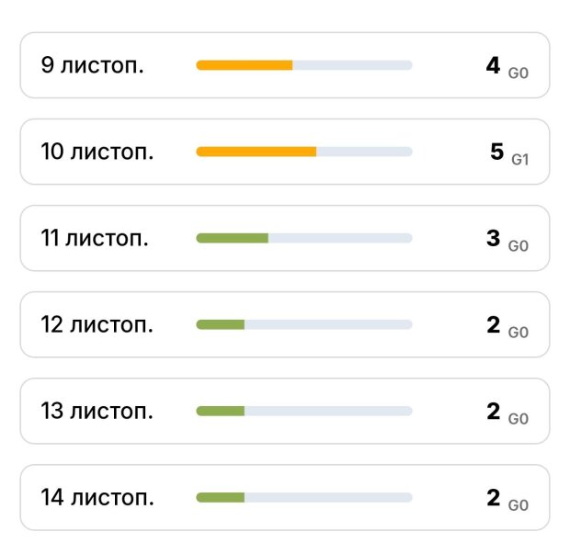Open the 11 листоп. forecast row
Image resolution: width=570 pixels, height=543 pixels.
[x=284, y=238]
